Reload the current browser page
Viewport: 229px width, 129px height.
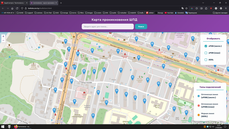point(17,8)
